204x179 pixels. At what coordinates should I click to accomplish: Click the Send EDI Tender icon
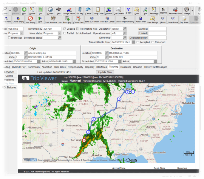point(91,20)
